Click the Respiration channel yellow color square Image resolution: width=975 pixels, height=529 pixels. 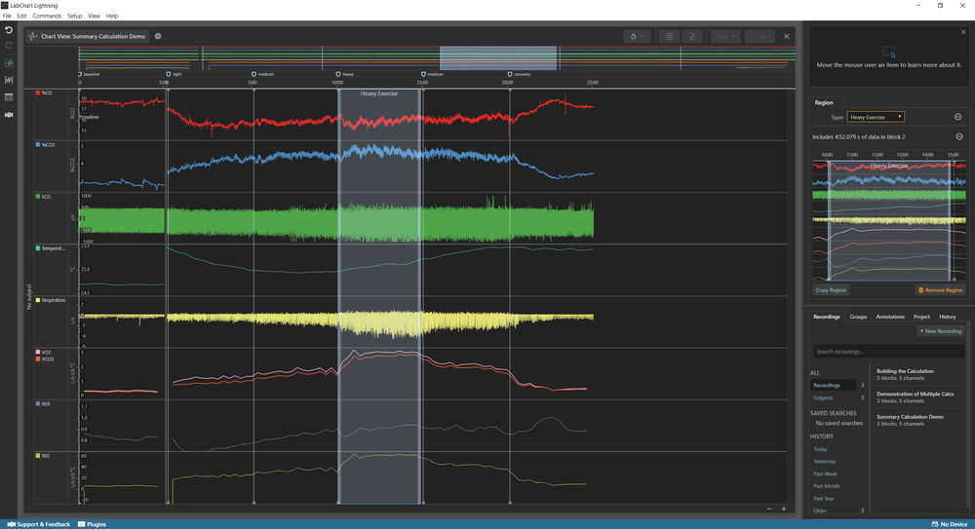[38, 300]
